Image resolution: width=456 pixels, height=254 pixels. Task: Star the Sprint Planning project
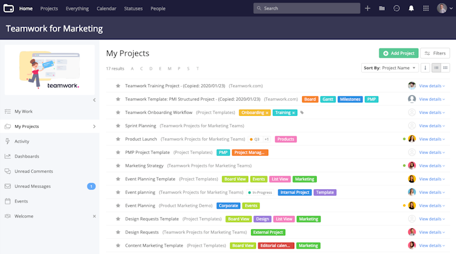point(118,126)
